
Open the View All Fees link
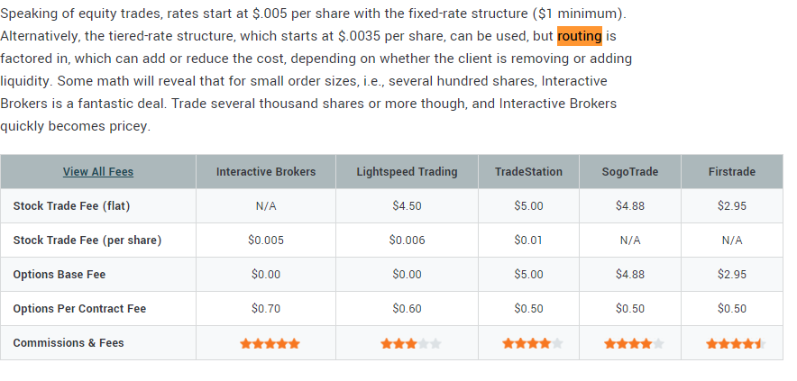point(98,172)
